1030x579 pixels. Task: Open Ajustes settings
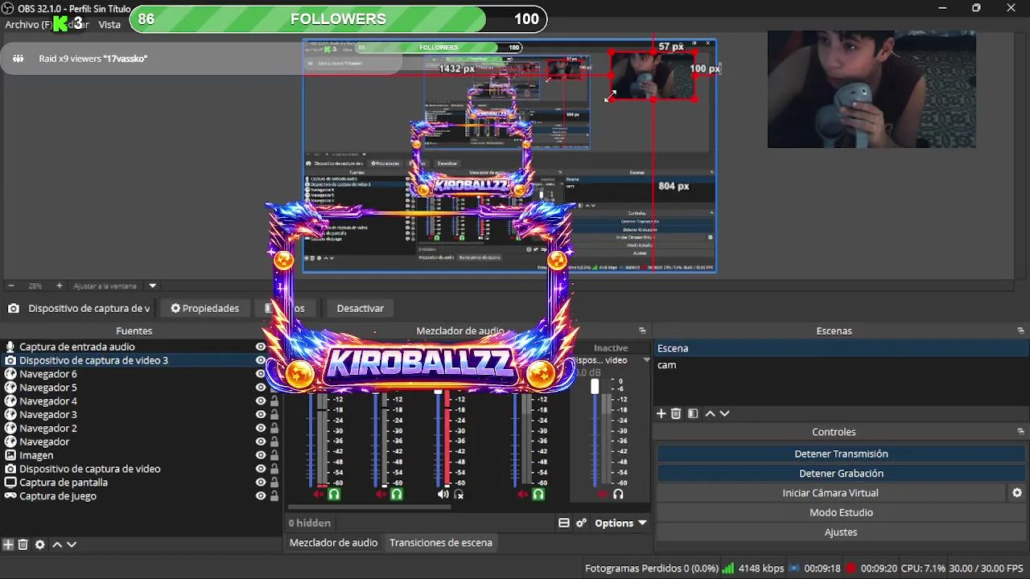pyautogui.click(x=841, y=532)
